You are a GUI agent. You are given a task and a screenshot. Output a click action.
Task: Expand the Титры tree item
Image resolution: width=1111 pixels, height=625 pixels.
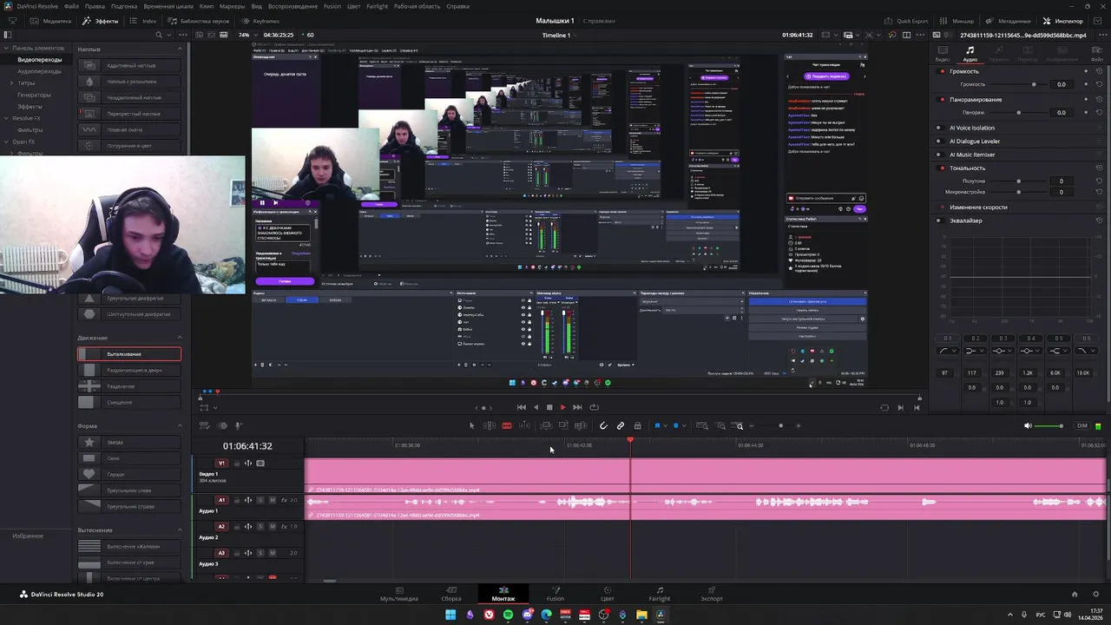tap(10, 83)
